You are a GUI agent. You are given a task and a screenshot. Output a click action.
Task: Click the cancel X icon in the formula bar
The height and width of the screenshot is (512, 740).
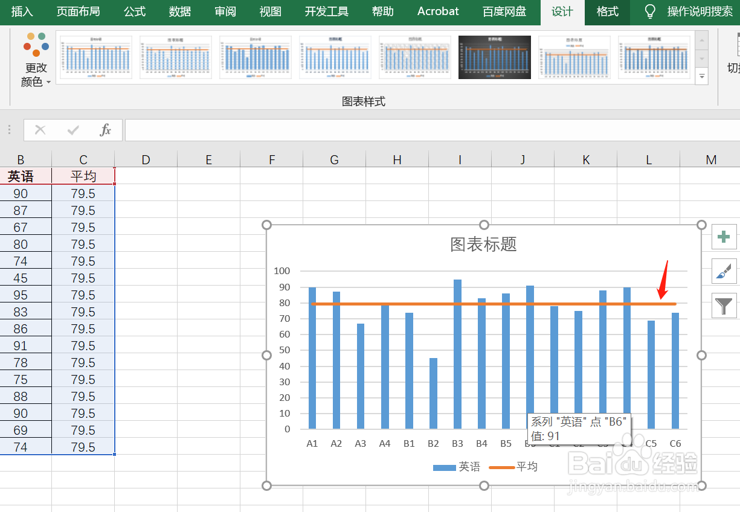click(x=40, y=130)
